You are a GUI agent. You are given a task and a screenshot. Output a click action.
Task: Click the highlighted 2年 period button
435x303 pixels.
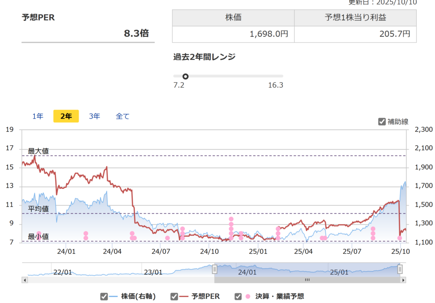click(x=66, y=116)
